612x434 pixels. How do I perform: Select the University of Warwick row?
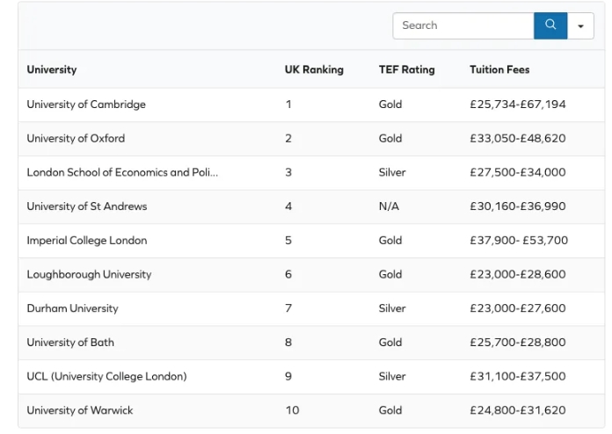tap(80, 410)
